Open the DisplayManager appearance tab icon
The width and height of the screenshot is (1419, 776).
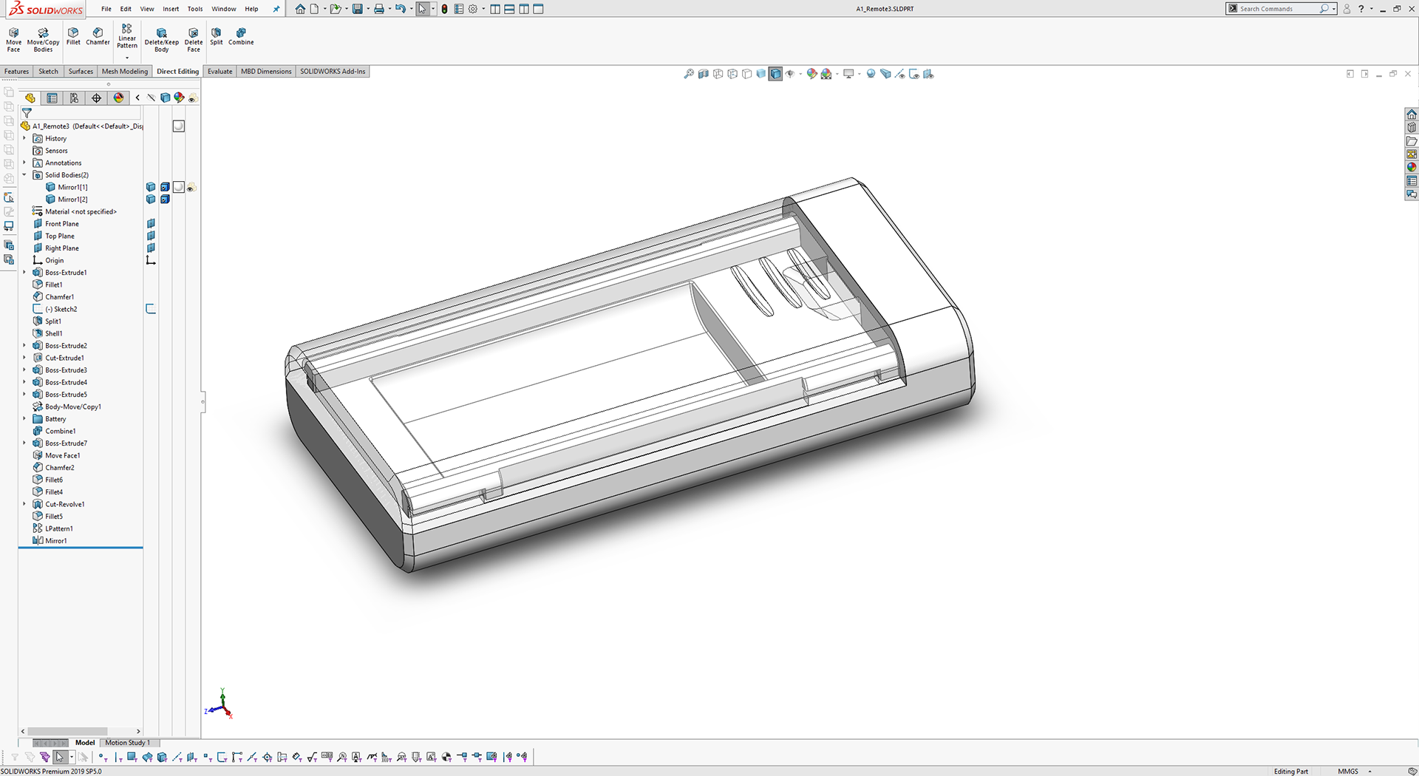tap(118, 98)
